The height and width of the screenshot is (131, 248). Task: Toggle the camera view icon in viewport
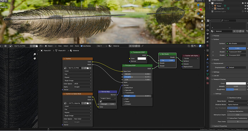[x=202, y=25]
